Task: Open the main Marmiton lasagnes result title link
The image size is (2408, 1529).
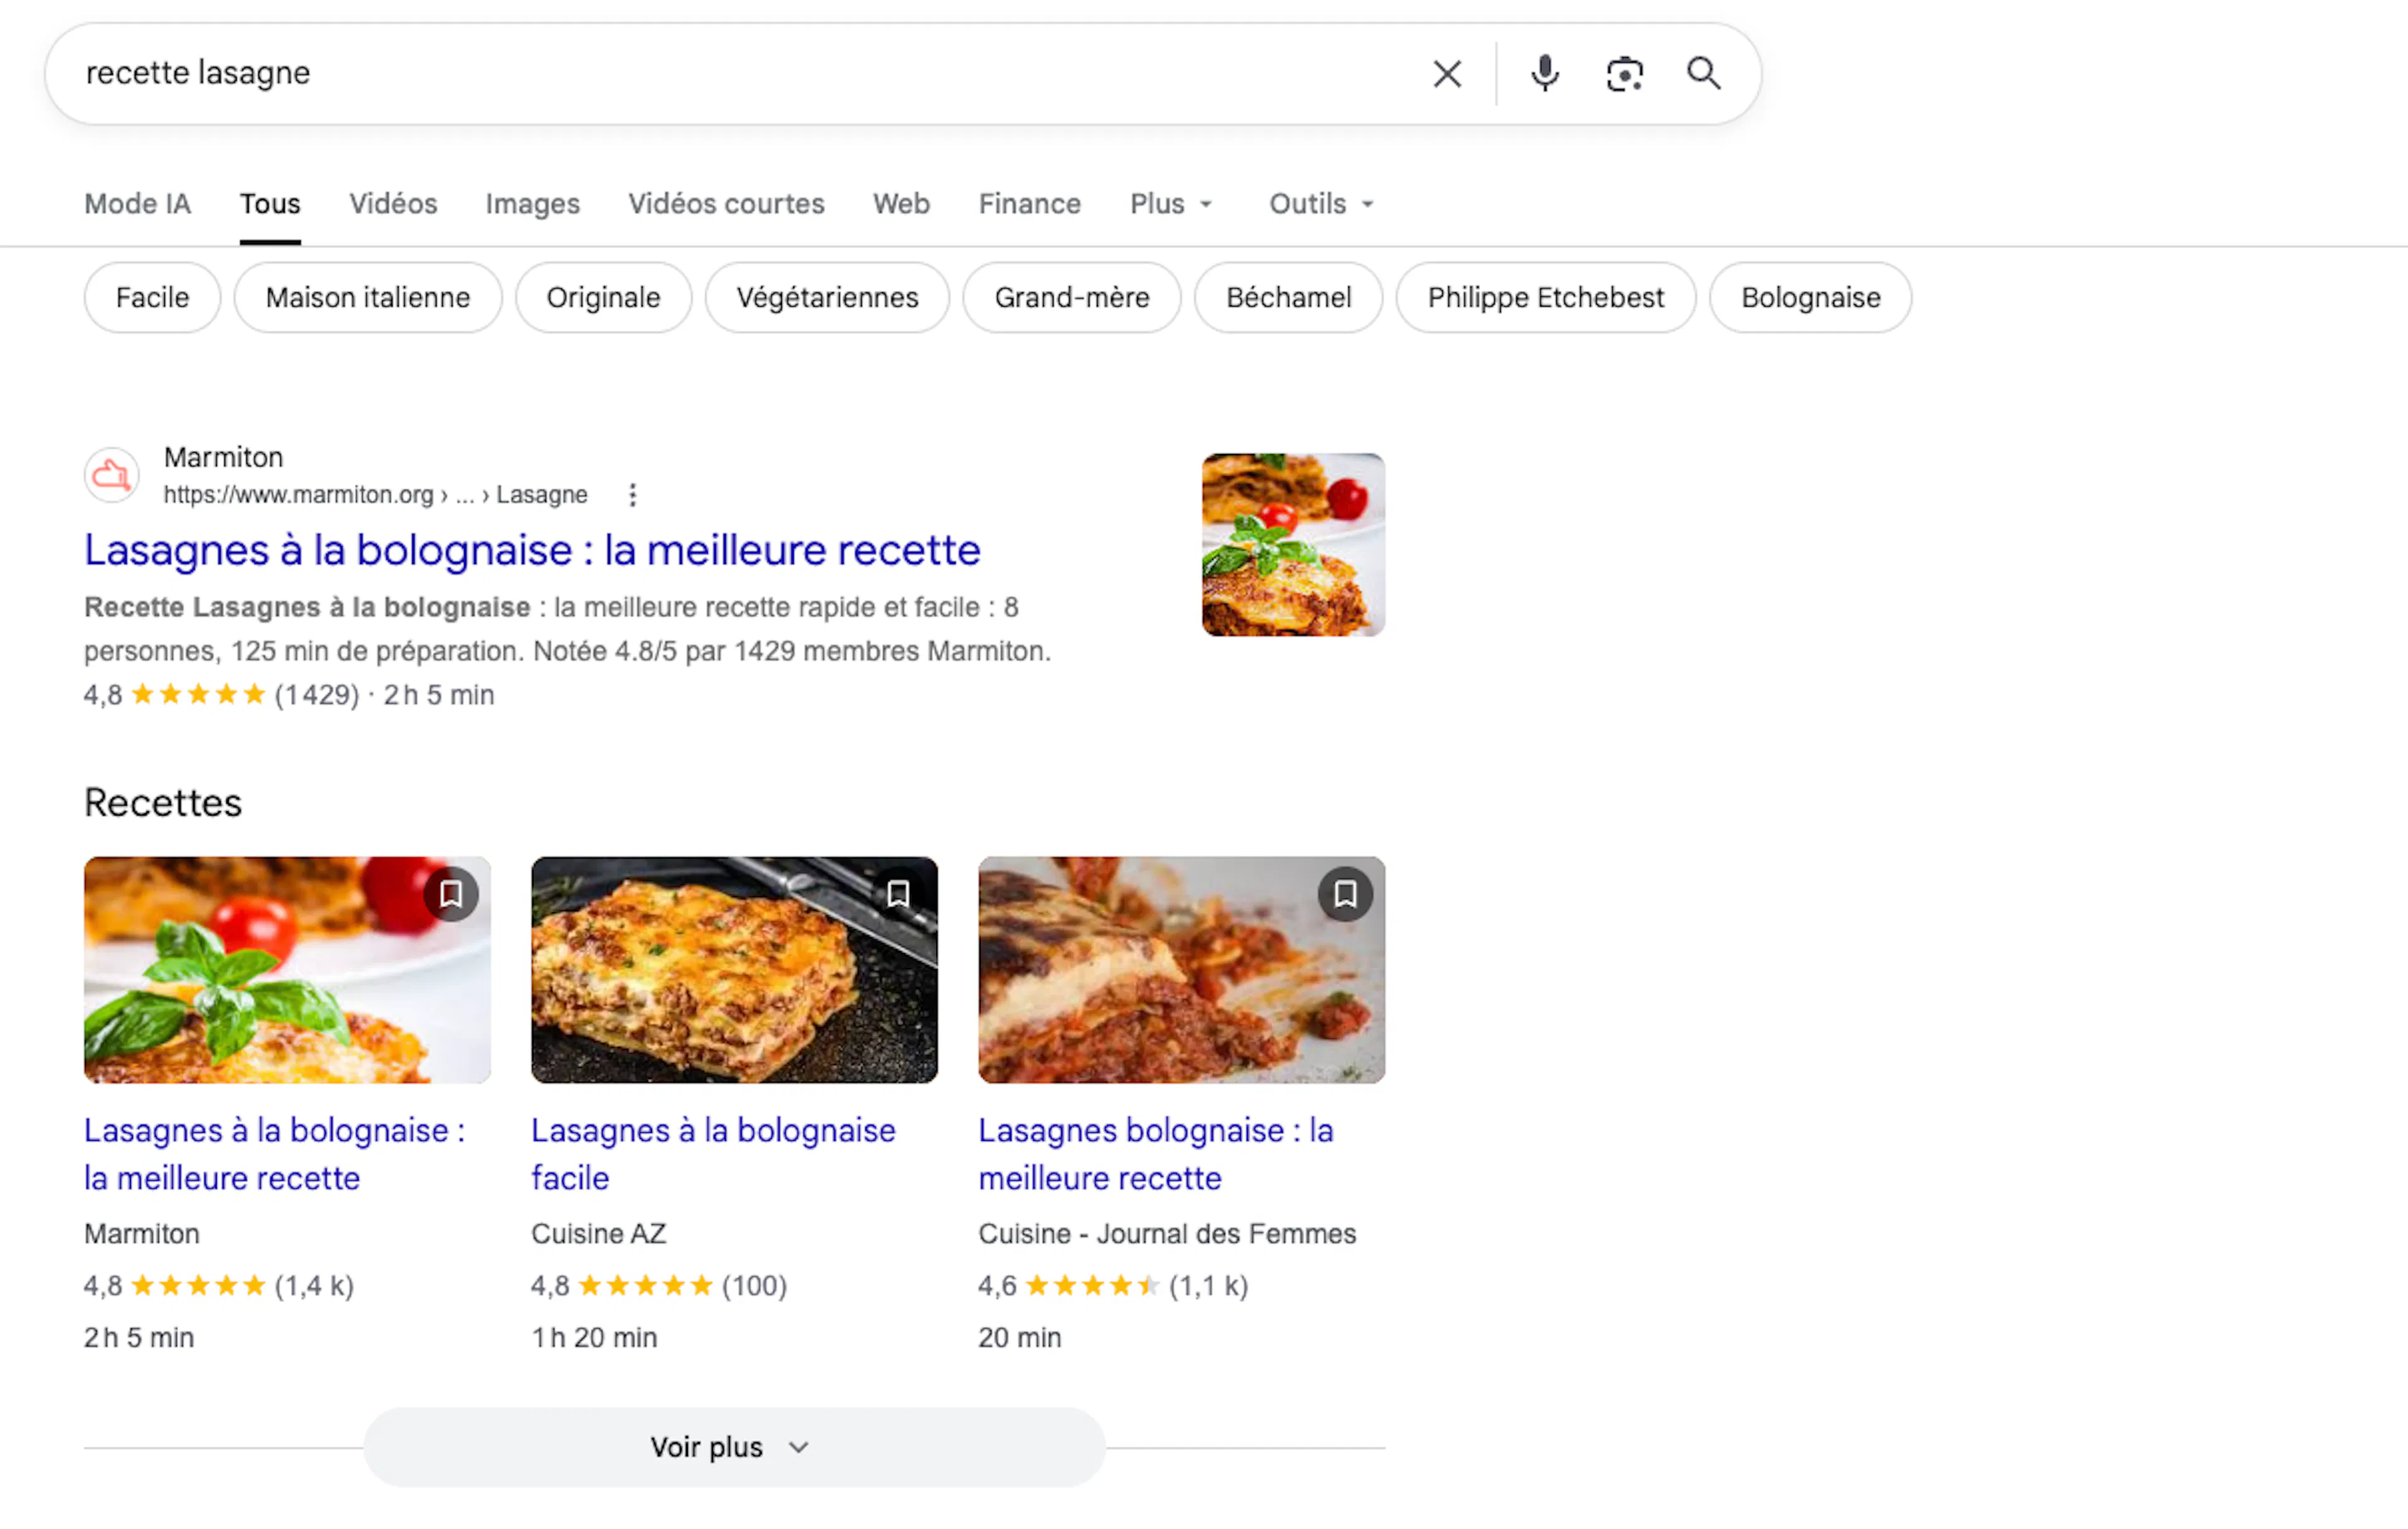Action: pyautogui.click(x=532, y=550)
